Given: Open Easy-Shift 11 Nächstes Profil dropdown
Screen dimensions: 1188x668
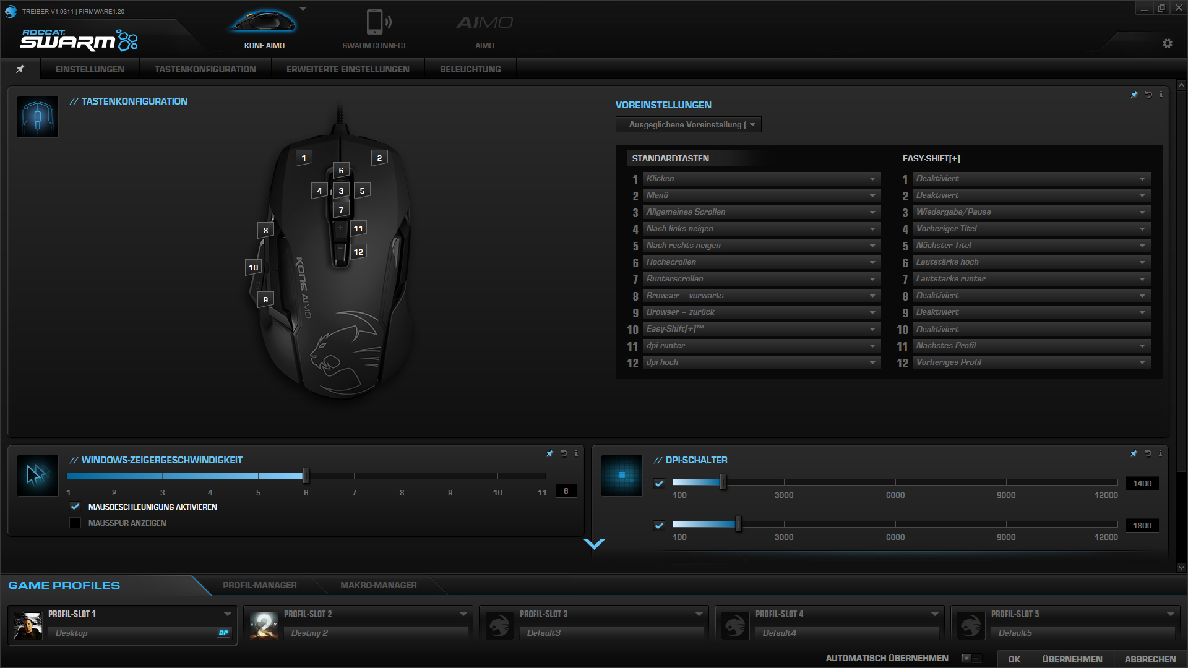Looking at the screenshot, I should coord(1031,345).
